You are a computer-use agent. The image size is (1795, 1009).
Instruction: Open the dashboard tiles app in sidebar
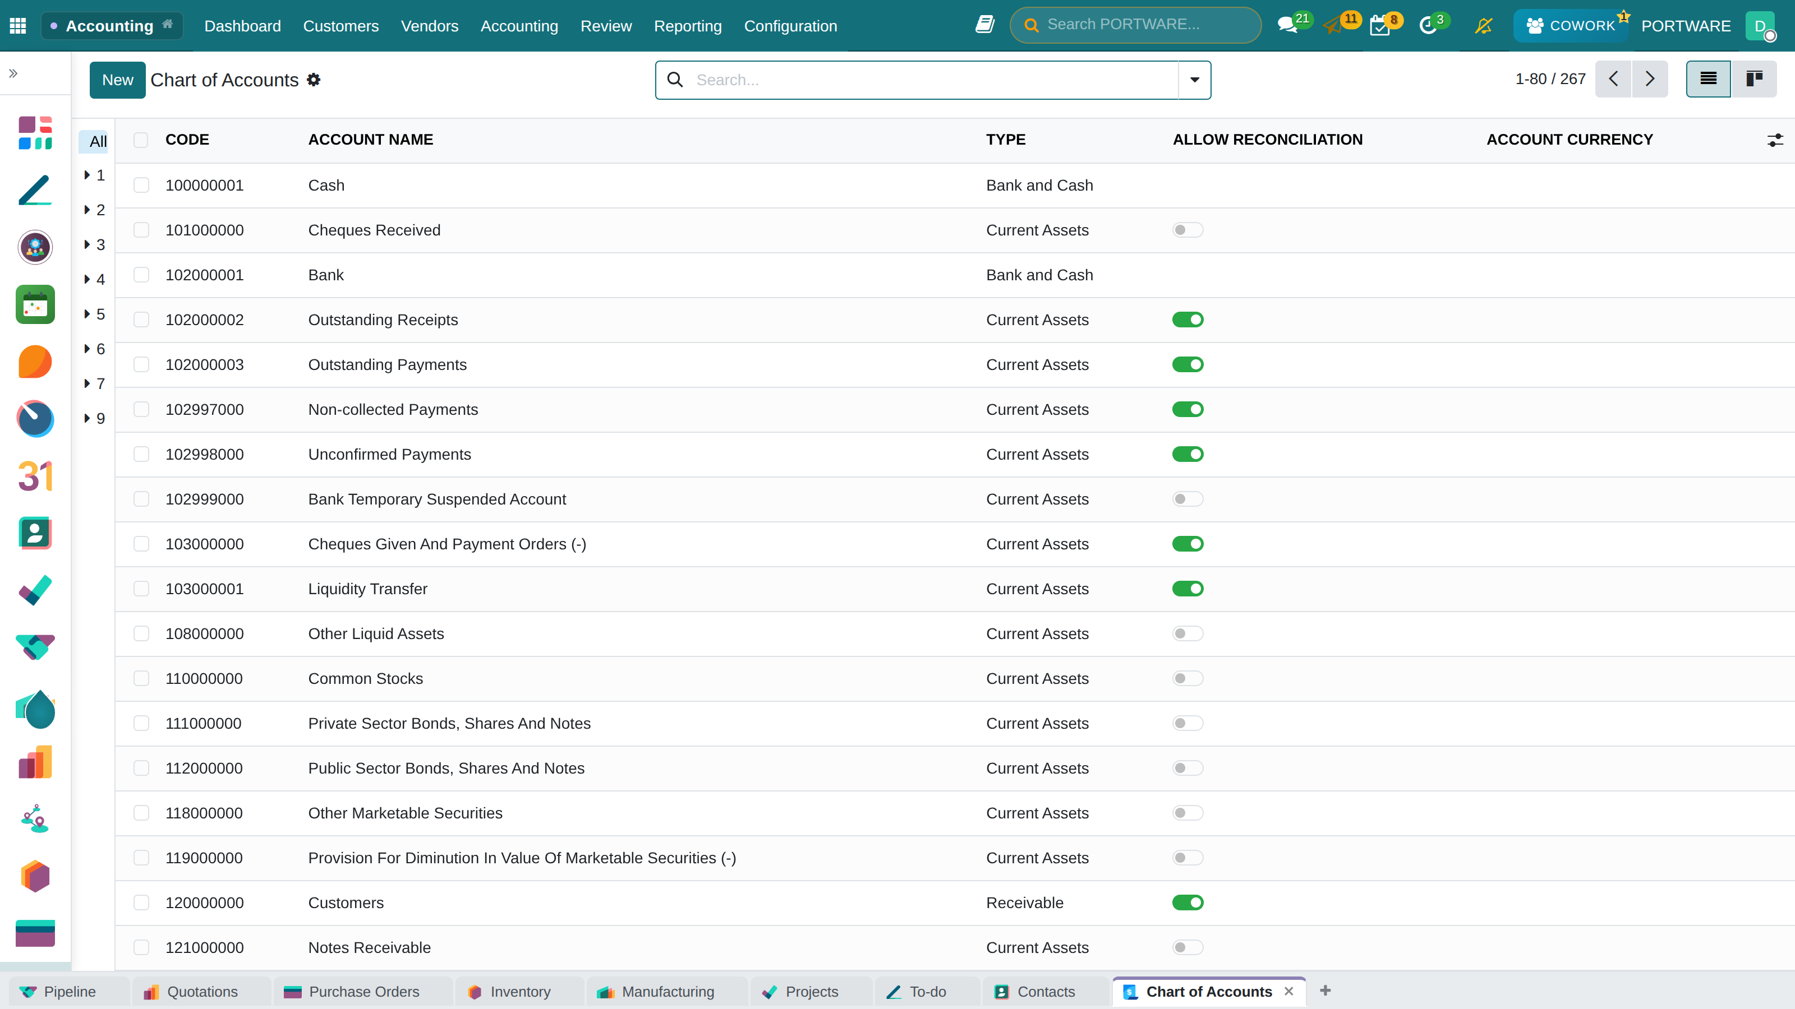[x=35, y=133]
